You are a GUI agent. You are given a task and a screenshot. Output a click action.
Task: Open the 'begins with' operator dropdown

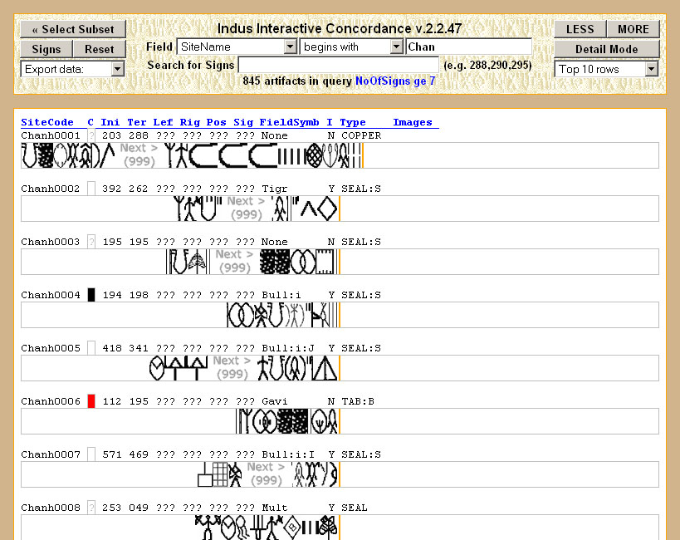[x=351, y=47]
